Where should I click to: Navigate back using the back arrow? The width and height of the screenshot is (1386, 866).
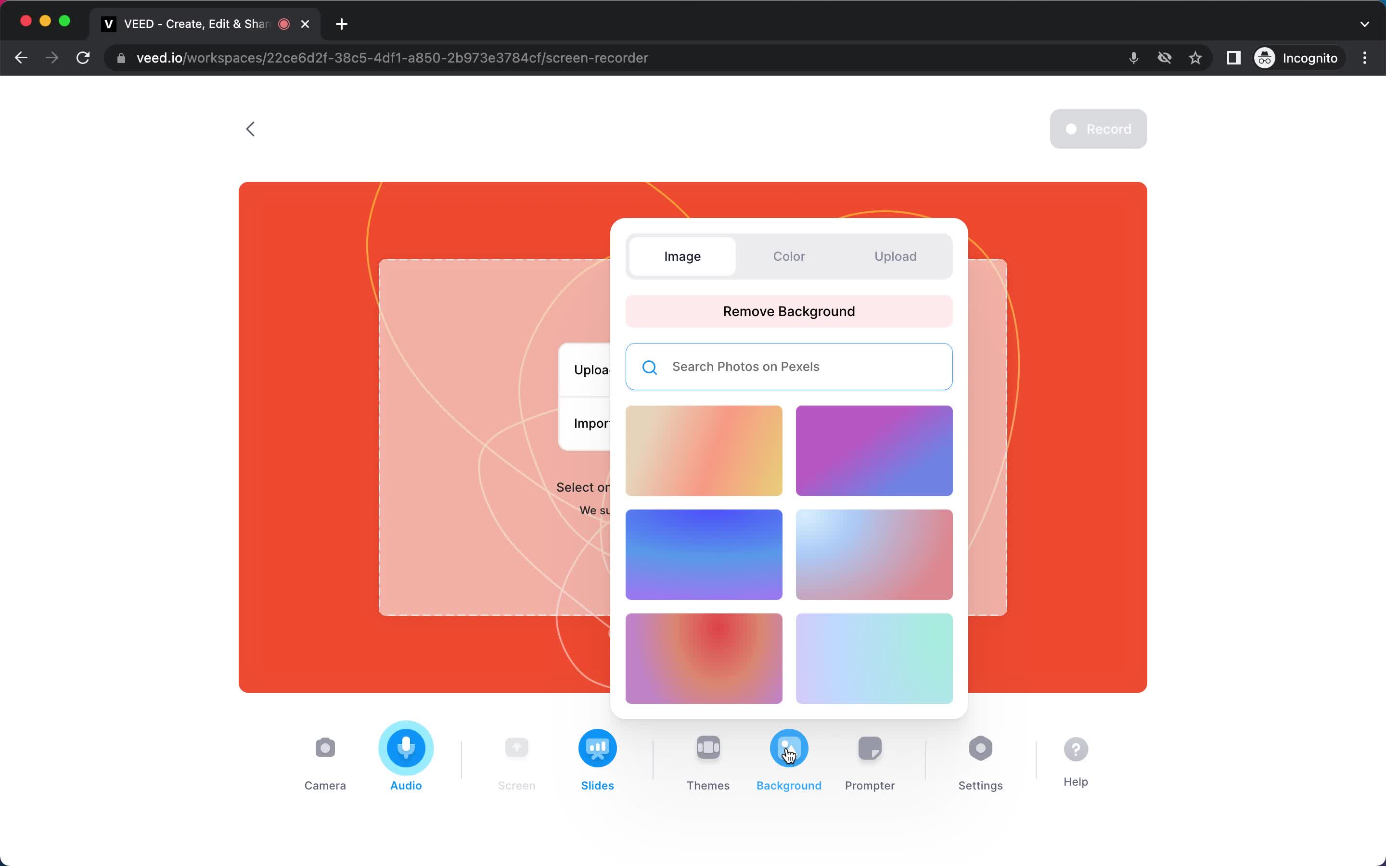click(x=252, y=129)
